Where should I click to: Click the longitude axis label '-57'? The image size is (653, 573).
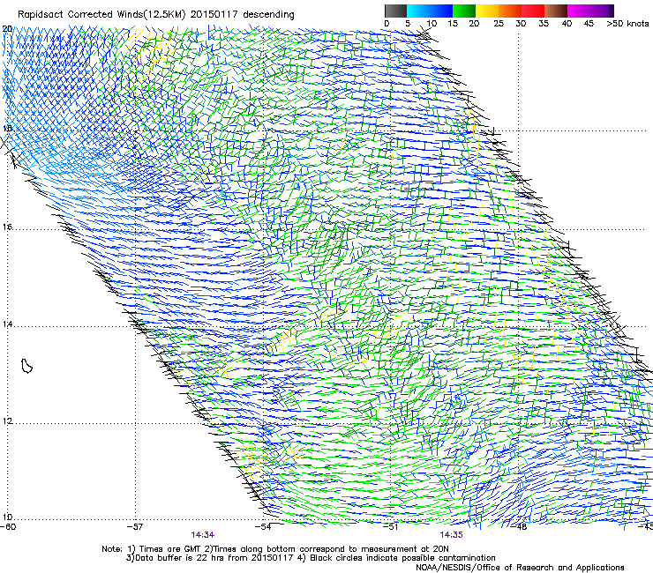coord(135,527)
